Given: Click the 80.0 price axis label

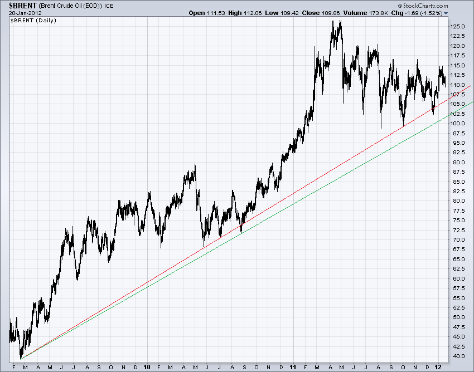Looking at the screenshot, I should coord(459,201).
